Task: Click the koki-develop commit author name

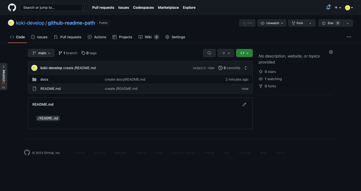Action: coord(51,68)
